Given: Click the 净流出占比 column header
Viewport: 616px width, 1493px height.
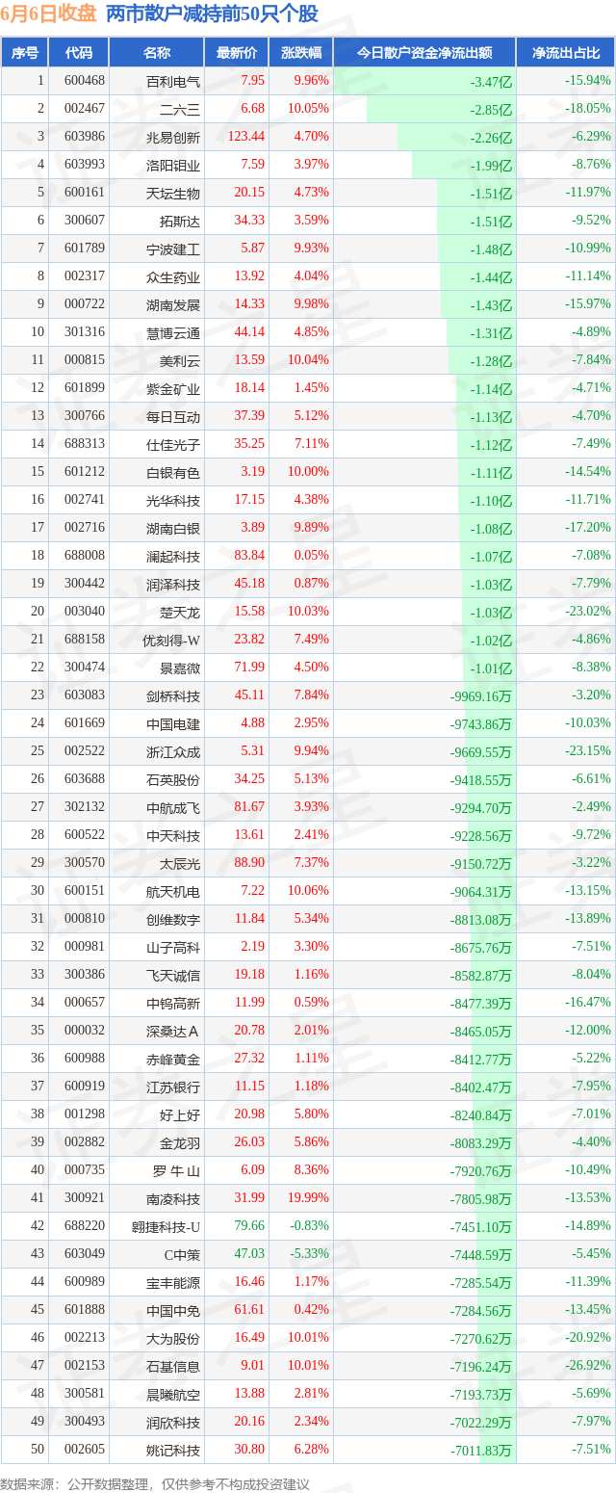Looking at the screenshot, I should coord(565,53).
